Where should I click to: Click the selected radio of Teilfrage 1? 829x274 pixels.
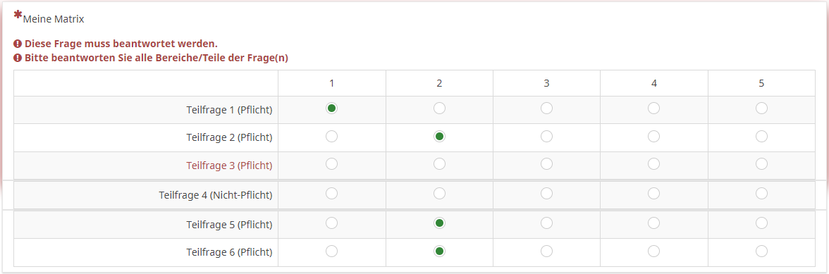coord(331,108)
